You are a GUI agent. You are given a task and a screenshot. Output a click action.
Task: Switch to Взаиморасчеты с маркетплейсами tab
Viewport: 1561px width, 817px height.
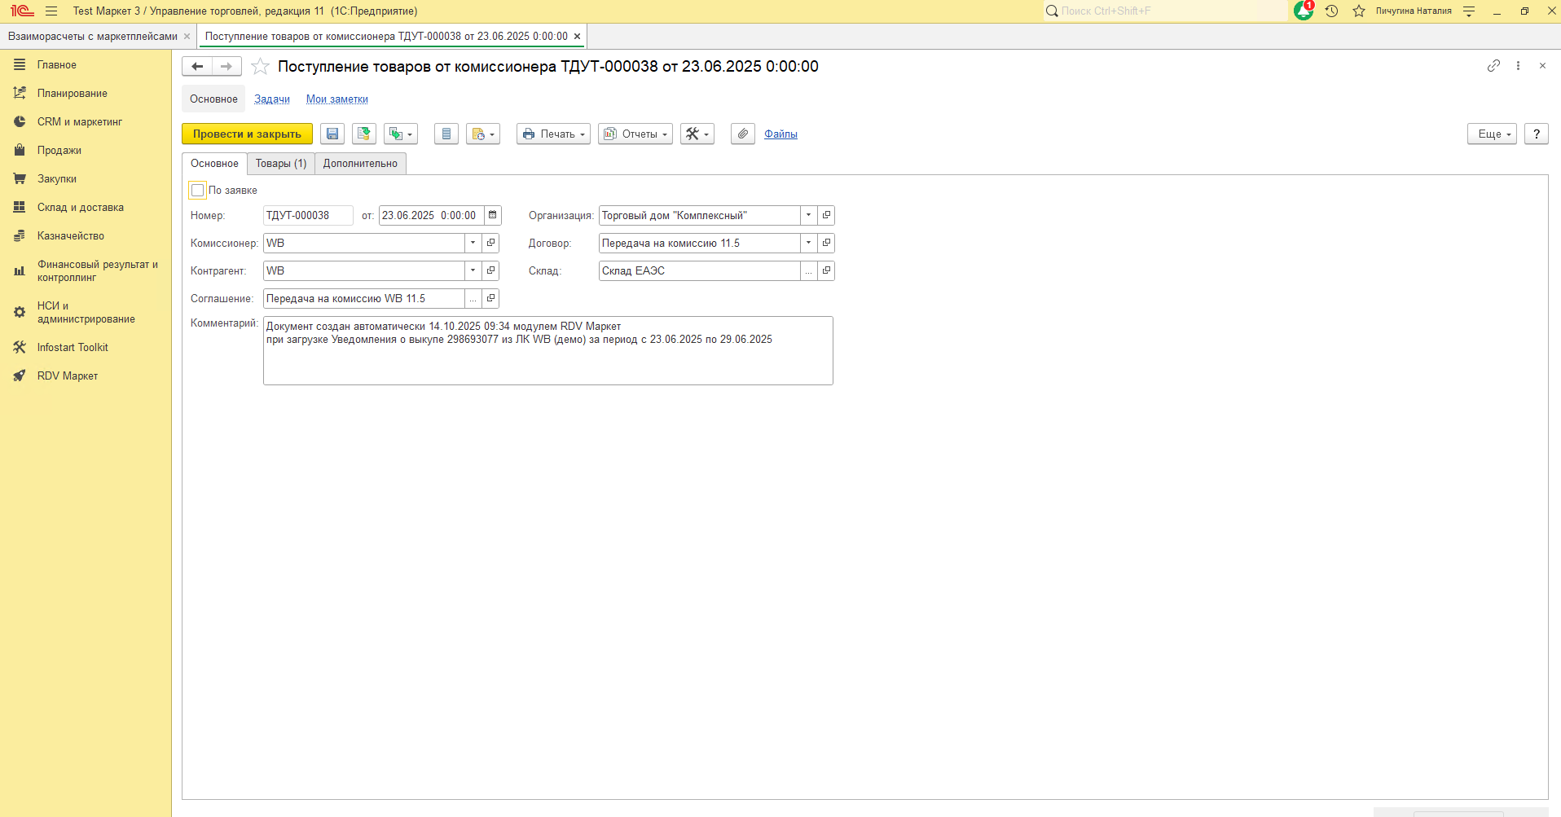point(93,37)
